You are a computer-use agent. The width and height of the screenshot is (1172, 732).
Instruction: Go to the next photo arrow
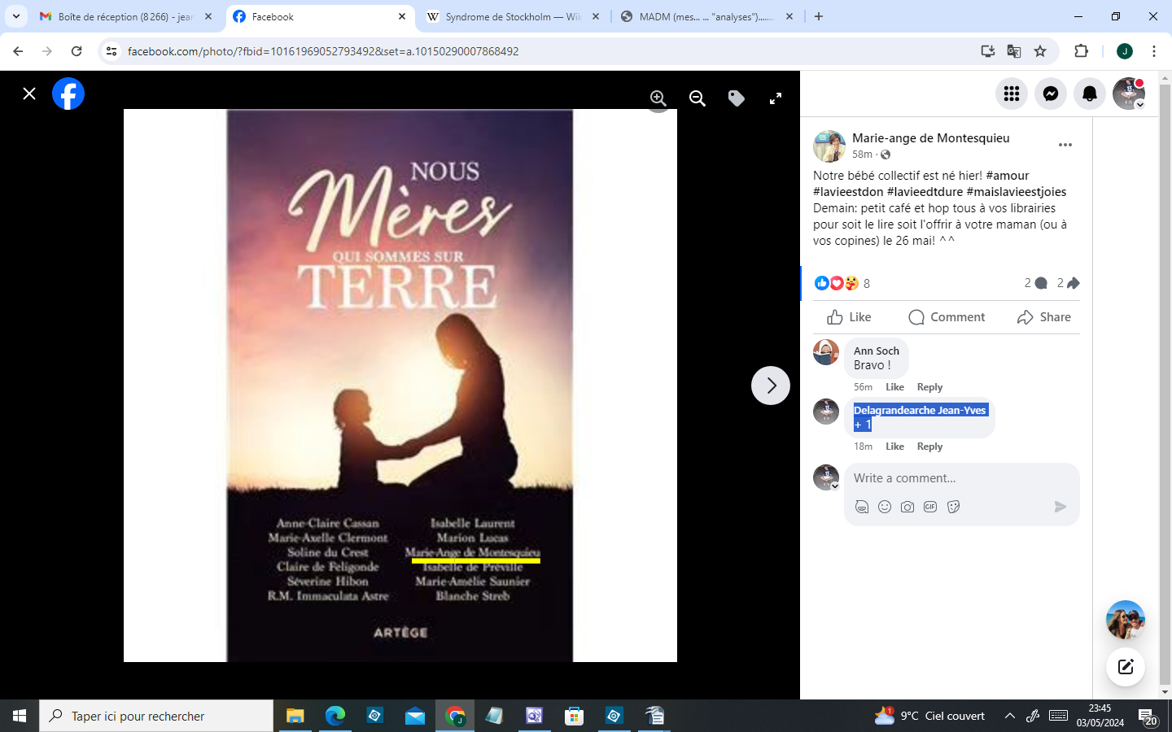coord(771,386)
